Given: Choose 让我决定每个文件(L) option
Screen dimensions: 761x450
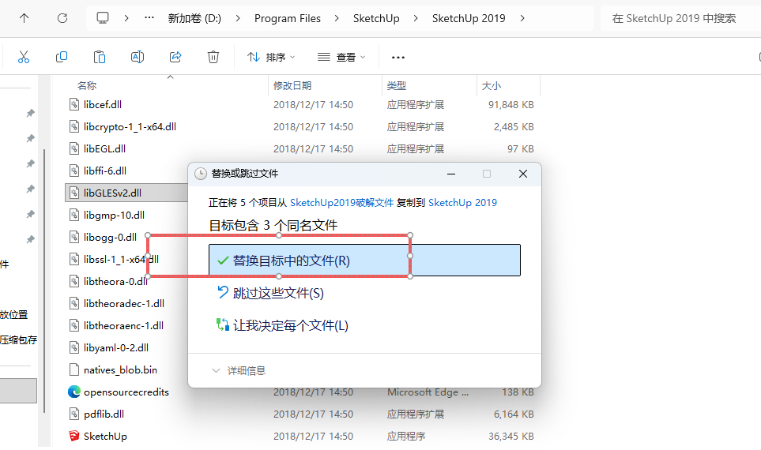Looking at the screenshot, I should [x=282, y=325].
